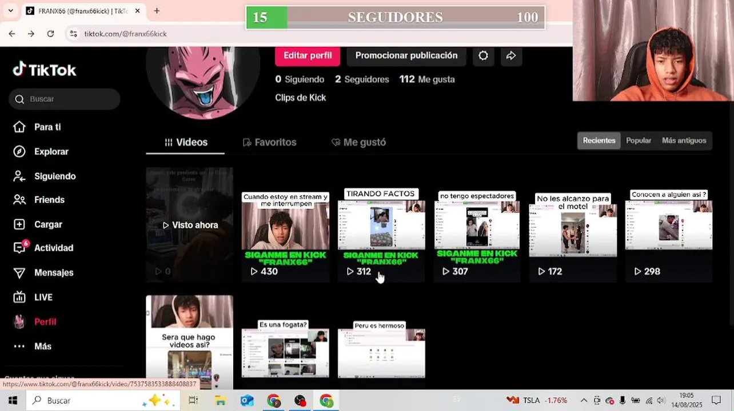Click the 298 play count
Viewport: 734px width, 411px height.
point(647,271)
